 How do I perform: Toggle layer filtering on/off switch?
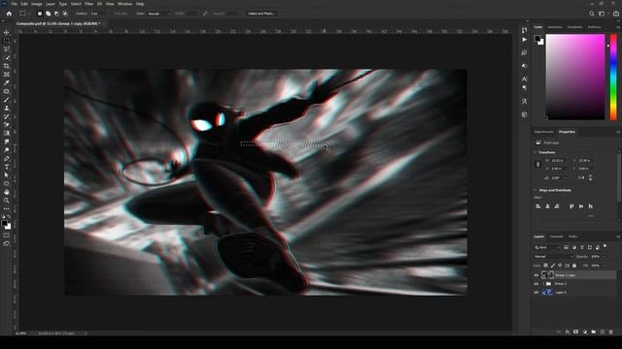pyautogui.click(x=605, y=246)
